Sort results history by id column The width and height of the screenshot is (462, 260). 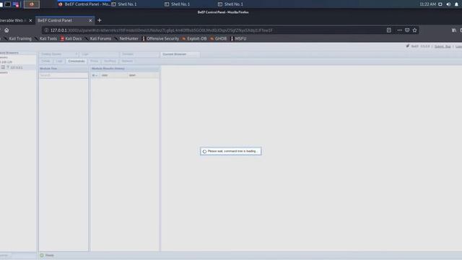coord(95,75)
